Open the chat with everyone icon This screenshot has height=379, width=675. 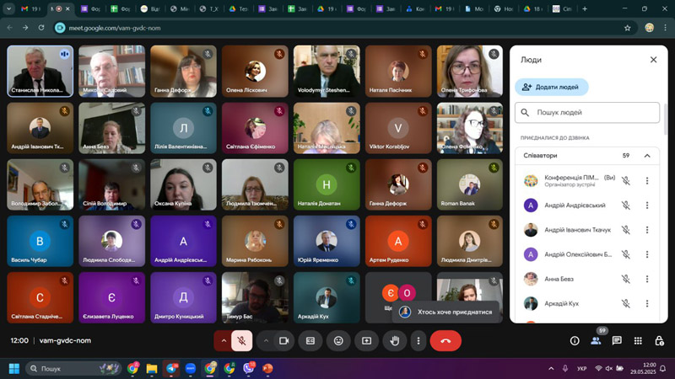[617, 340]
